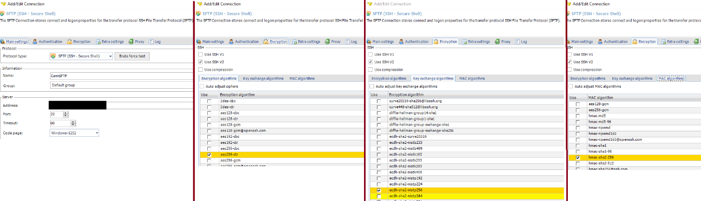Open the Protocol type dropdown
The height and width of the screenshot is (201, 701).
[110, 56]
